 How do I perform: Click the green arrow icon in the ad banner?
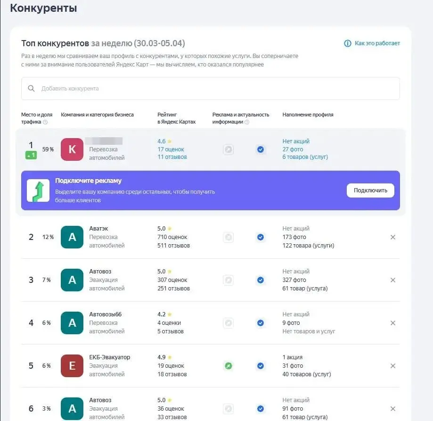[38, 190]
